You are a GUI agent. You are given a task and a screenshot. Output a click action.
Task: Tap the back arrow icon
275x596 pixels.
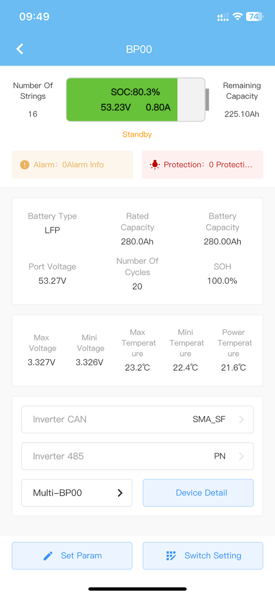coord(20,49)
